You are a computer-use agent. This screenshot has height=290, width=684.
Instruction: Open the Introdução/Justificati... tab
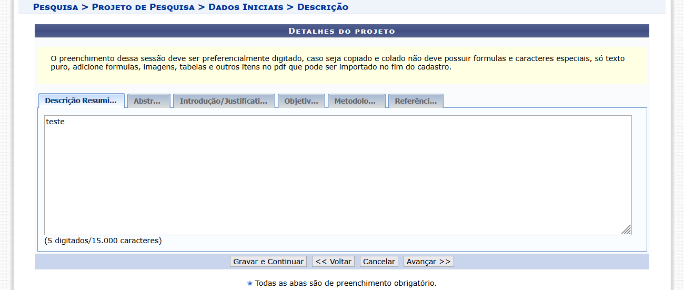tap(224, 102)
